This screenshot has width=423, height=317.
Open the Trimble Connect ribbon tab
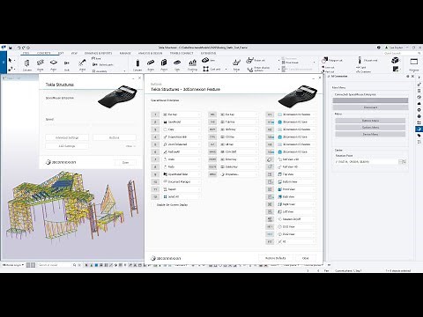[182, 53]
